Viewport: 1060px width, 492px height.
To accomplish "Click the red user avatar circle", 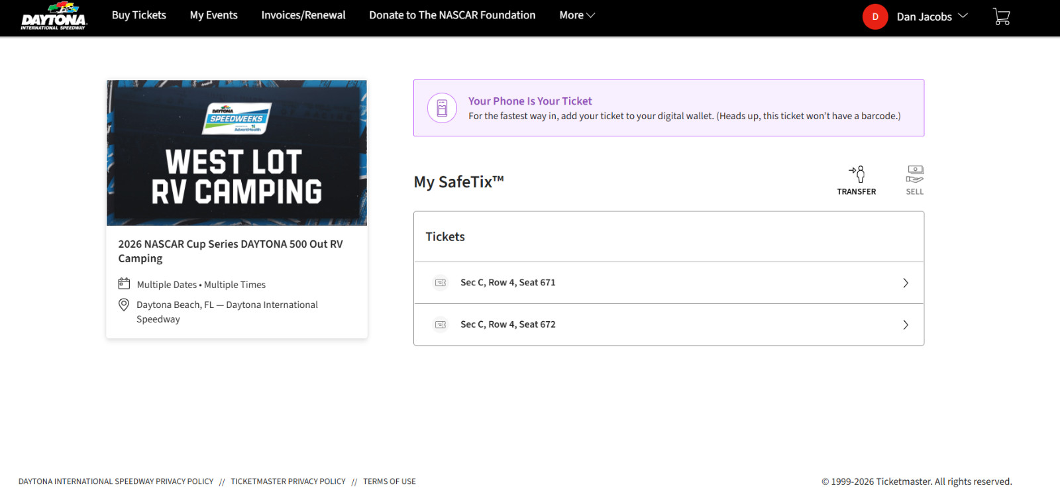I will point(874,17).
